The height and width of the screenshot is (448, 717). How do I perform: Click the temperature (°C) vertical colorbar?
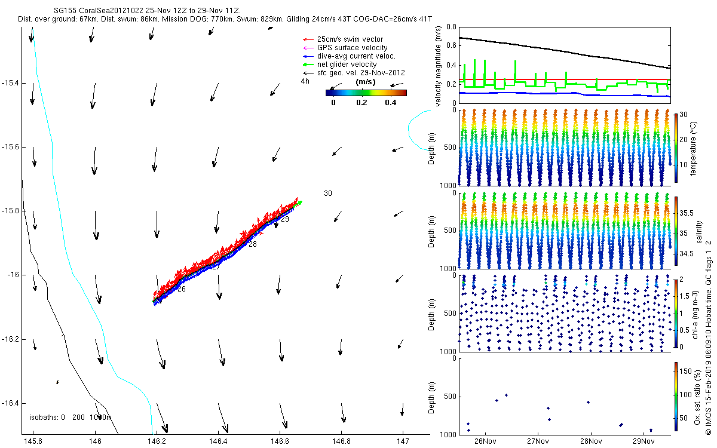pos(676,147)
